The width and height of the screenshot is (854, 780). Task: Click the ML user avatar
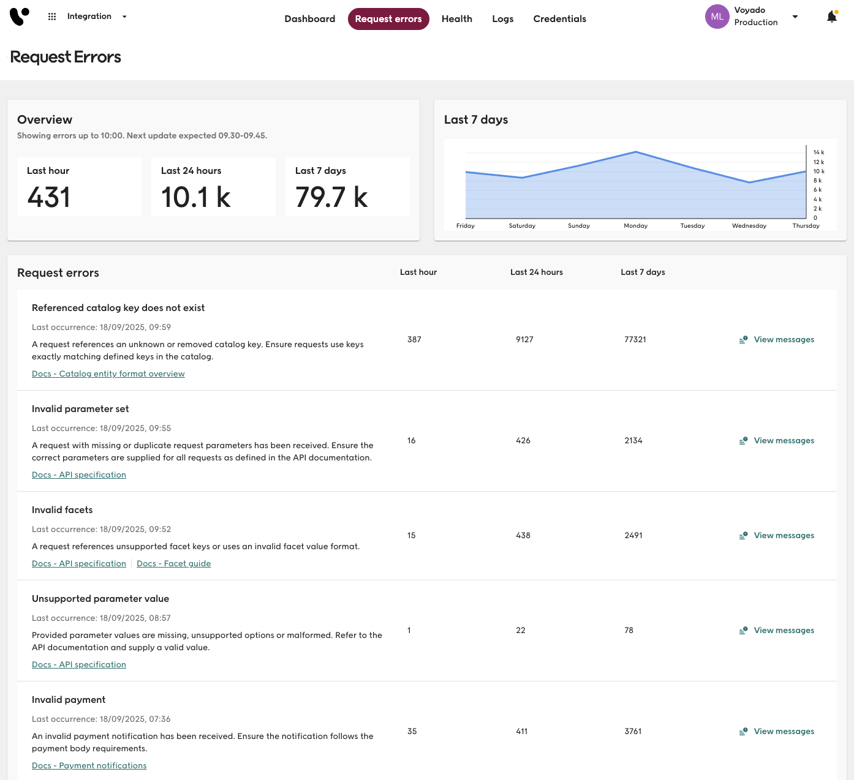click(x=717, y=17)
